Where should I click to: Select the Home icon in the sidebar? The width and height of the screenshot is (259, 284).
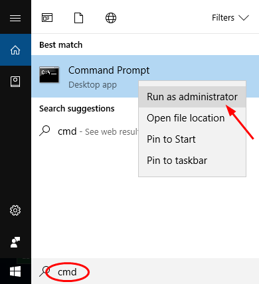click(15, 50)
